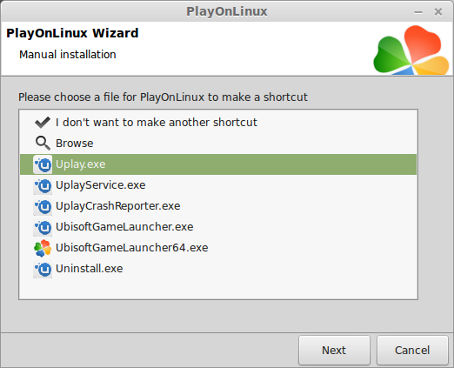This screenshot has width=454, height=368.
Task: Click the Cancel button
Action: click(x=412, y=351)
